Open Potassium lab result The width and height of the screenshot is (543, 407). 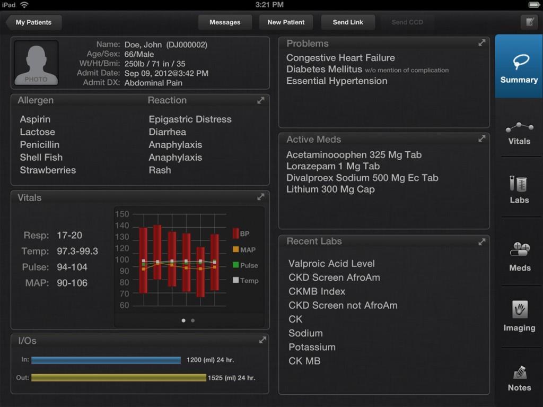point(312,347)
